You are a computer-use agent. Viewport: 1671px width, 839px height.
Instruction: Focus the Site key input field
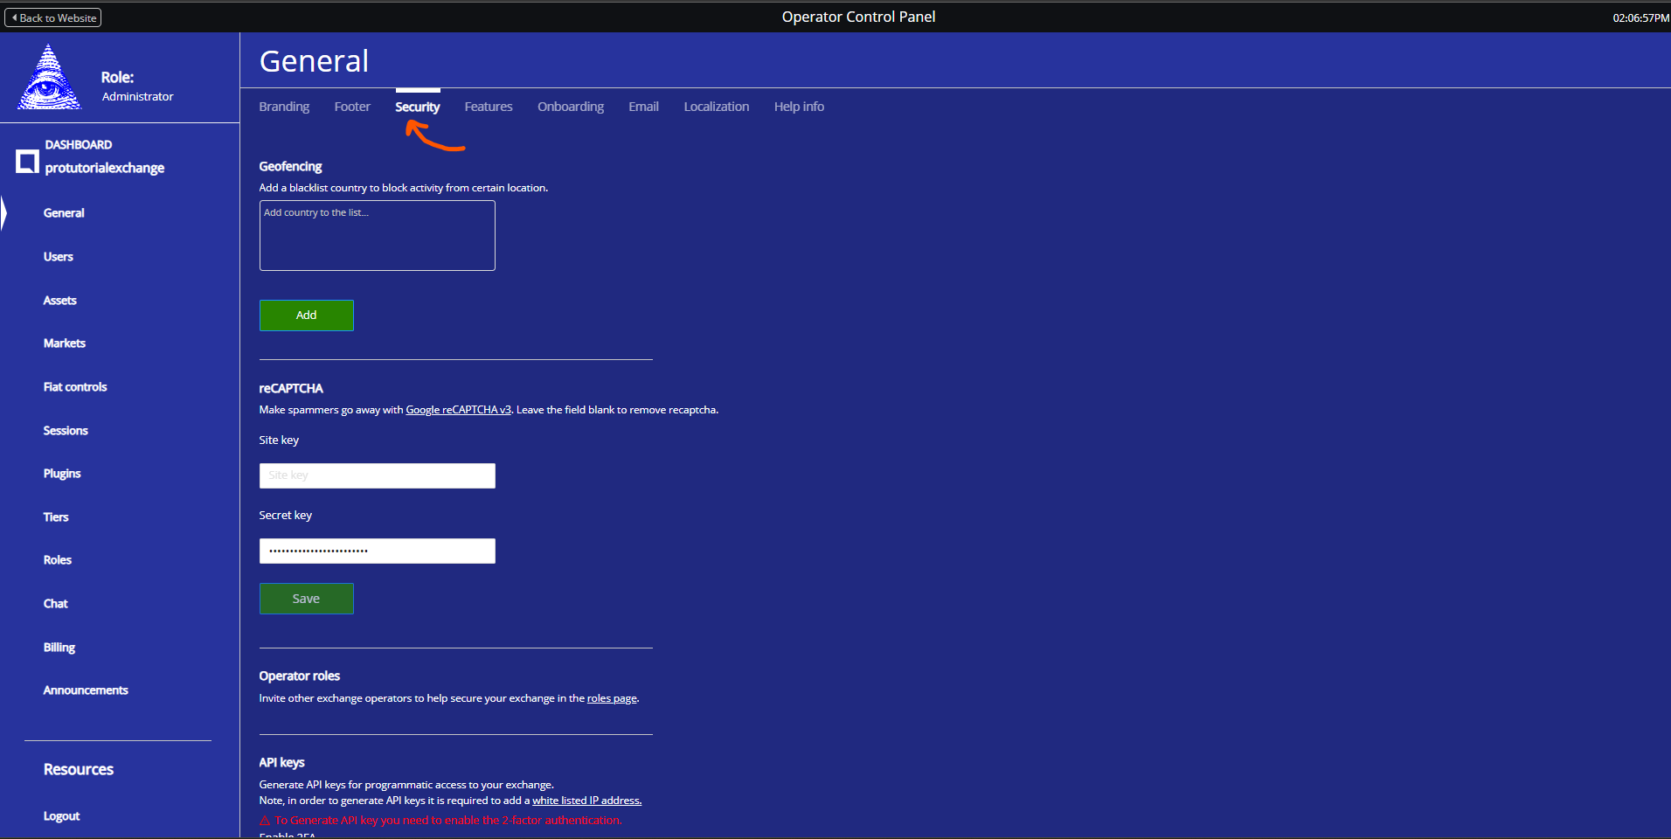tap(377, 475)
